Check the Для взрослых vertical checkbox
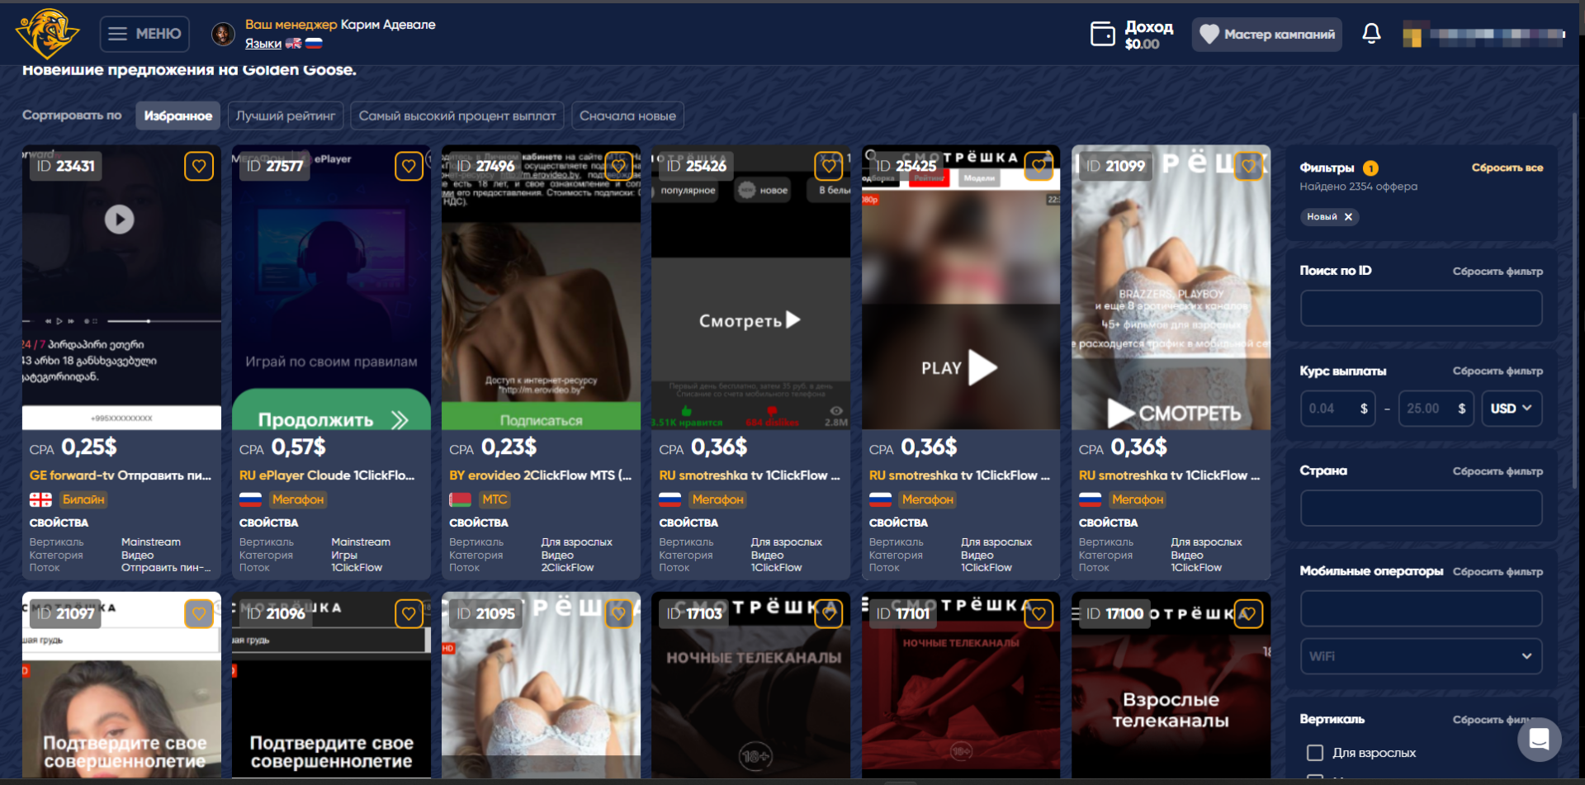 click(x=1315, y=753)
